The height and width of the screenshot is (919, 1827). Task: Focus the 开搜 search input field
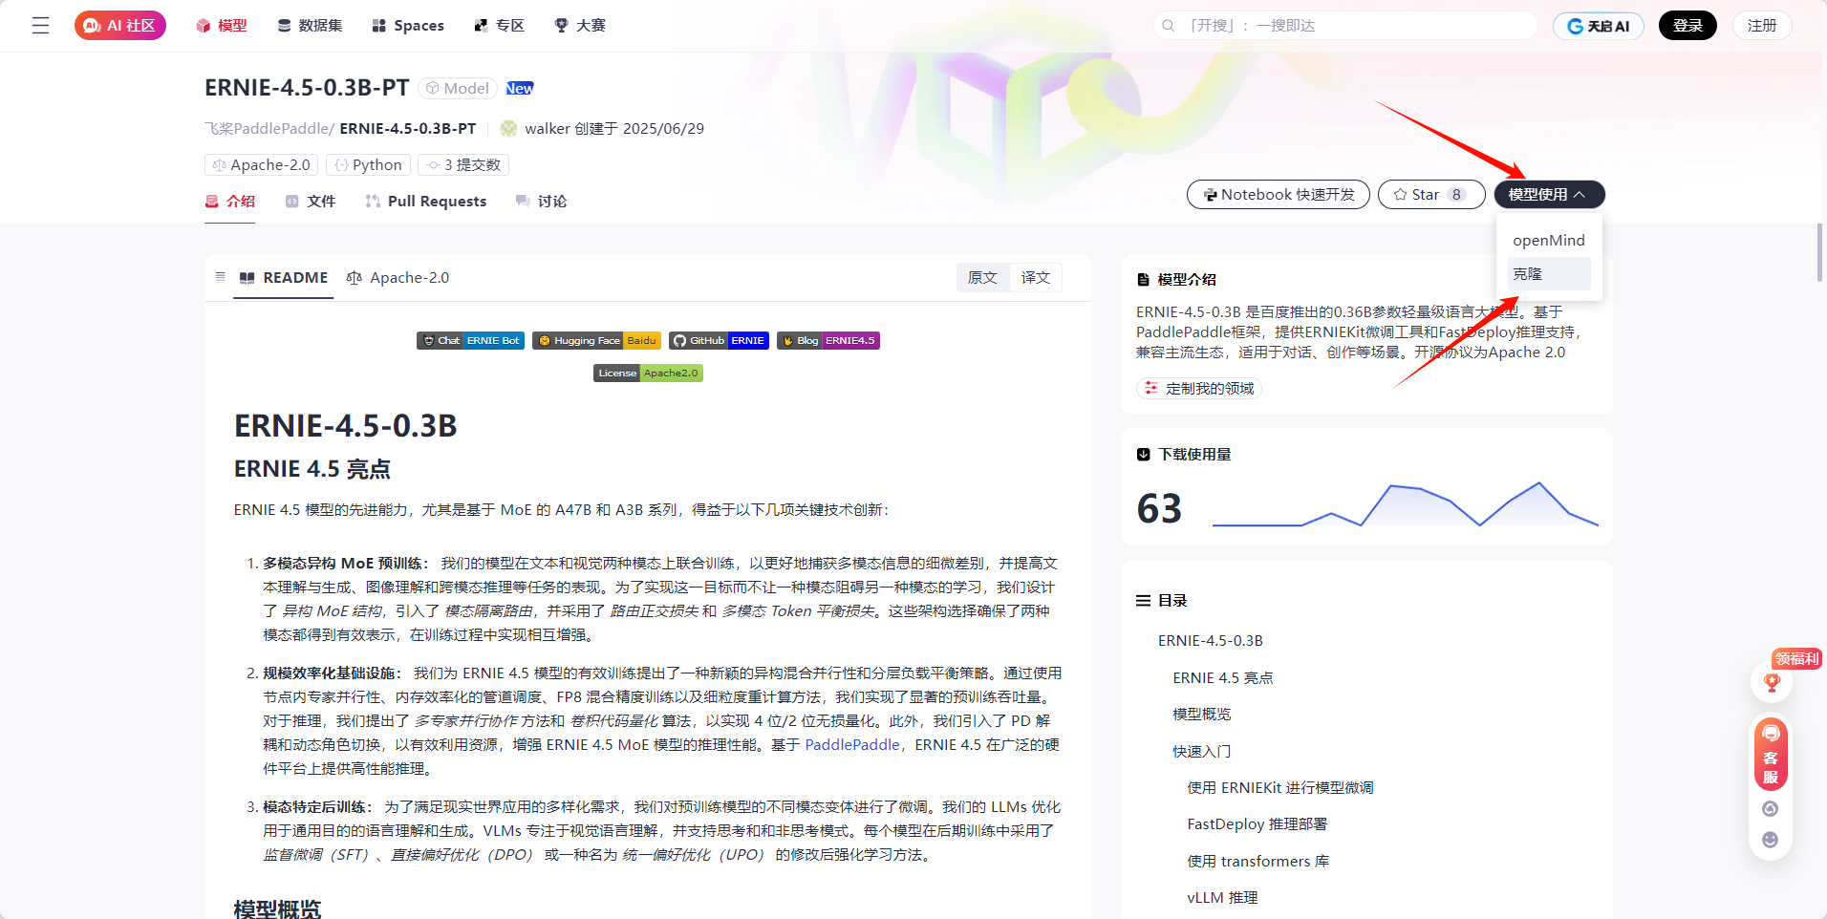click(x=1345, y=26)
